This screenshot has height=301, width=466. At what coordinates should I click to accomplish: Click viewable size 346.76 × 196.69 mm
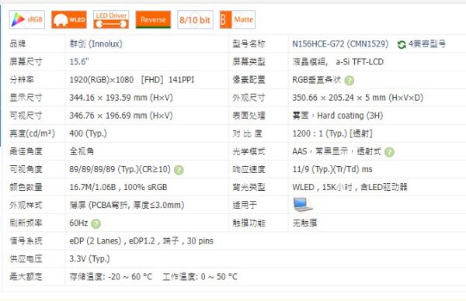(x=121, y=116)
